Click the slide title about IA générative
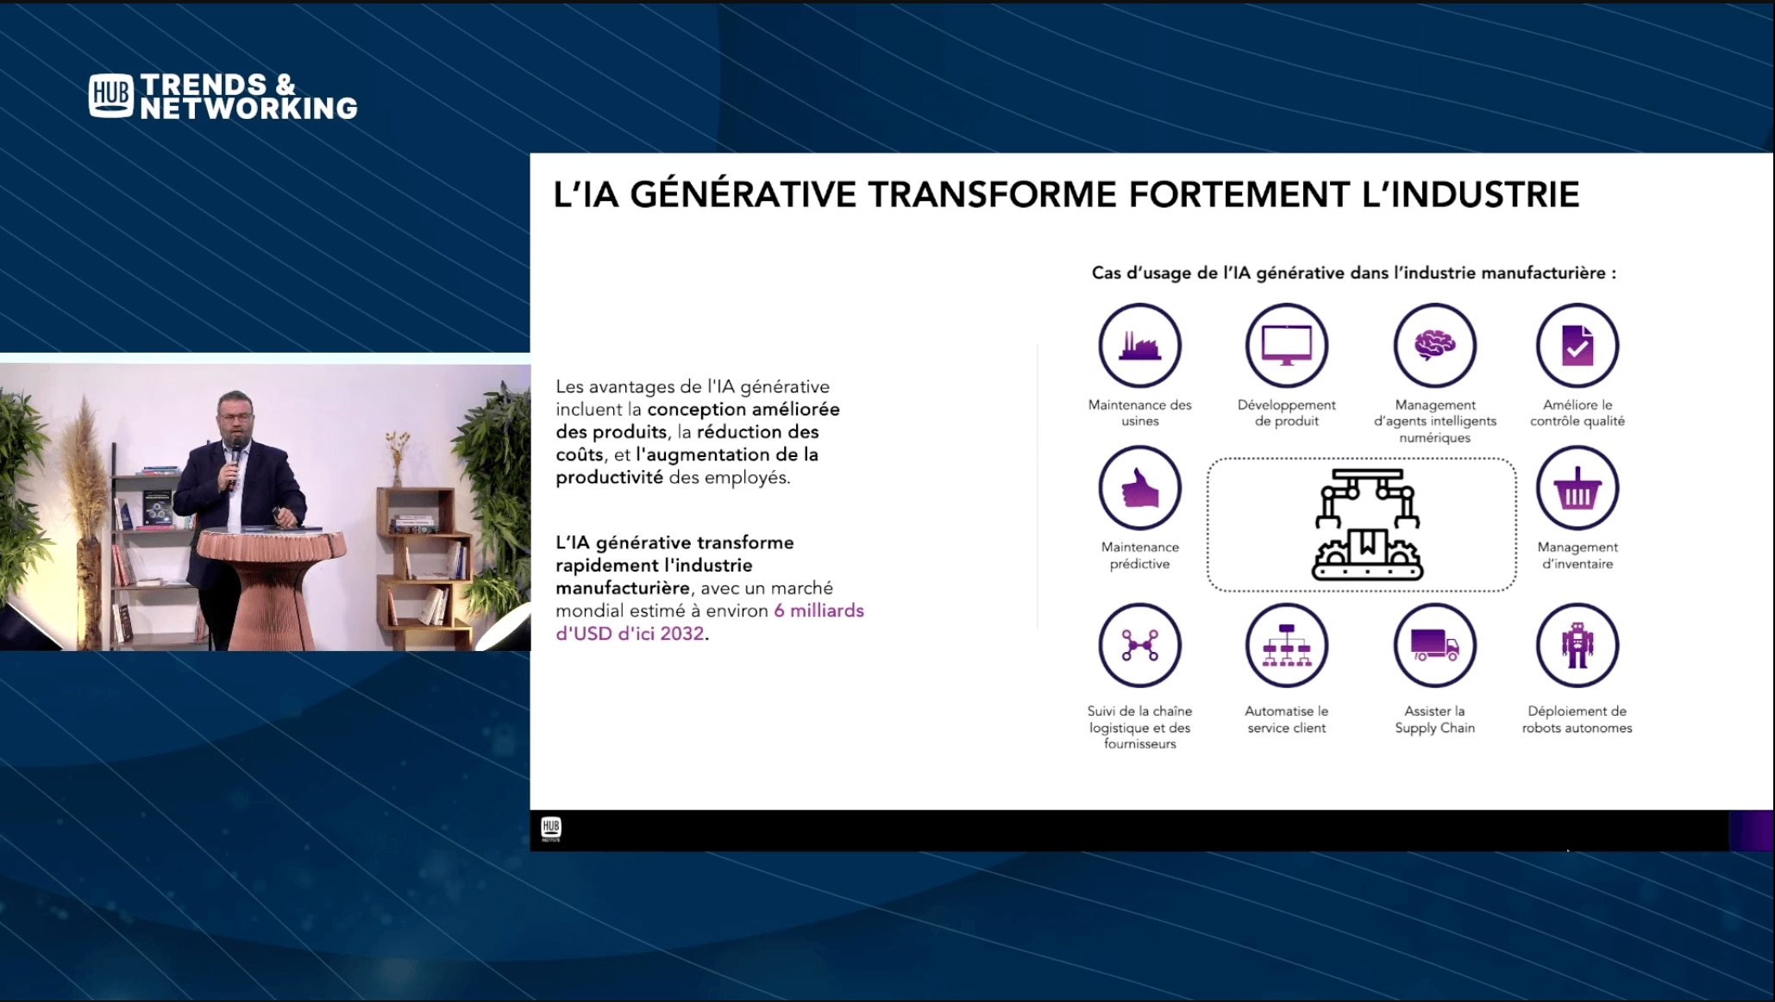Screen dimensions: 1775x1002 pyautogui.click(x=1065, y=194)
